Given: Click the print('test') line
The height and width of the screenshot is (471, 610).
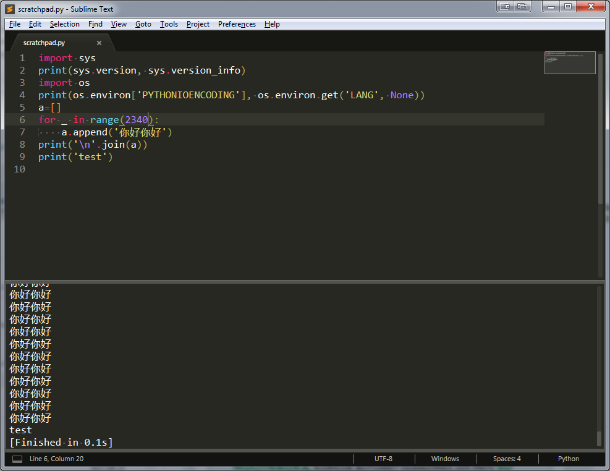Looking at the screenshot, I should pyautogui.click(x=75, y=157).
